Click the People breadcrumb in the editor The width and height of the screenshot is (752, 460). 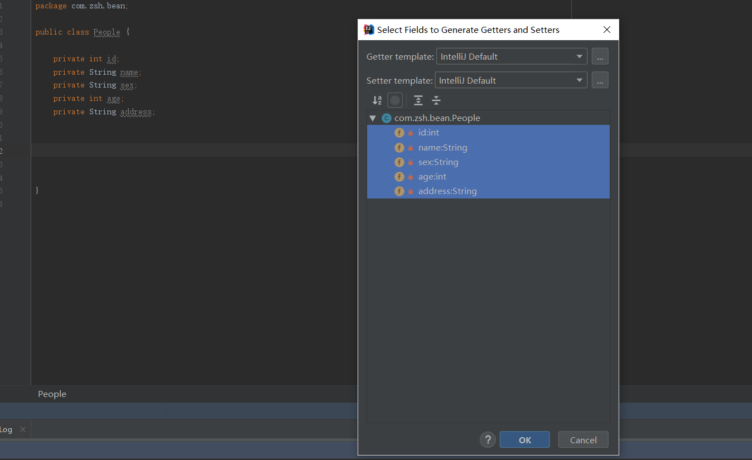coord(52,394)
